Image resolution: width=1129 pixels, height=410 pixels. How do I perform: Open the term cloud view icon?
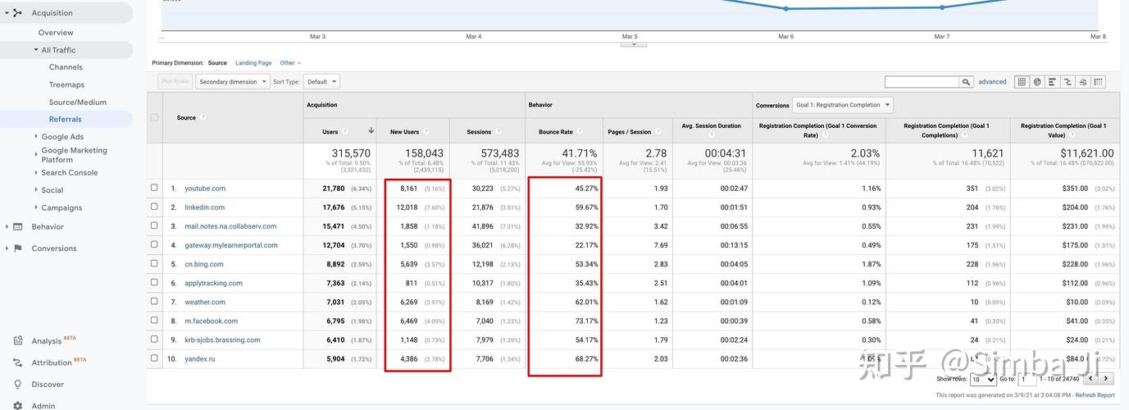1083,82
